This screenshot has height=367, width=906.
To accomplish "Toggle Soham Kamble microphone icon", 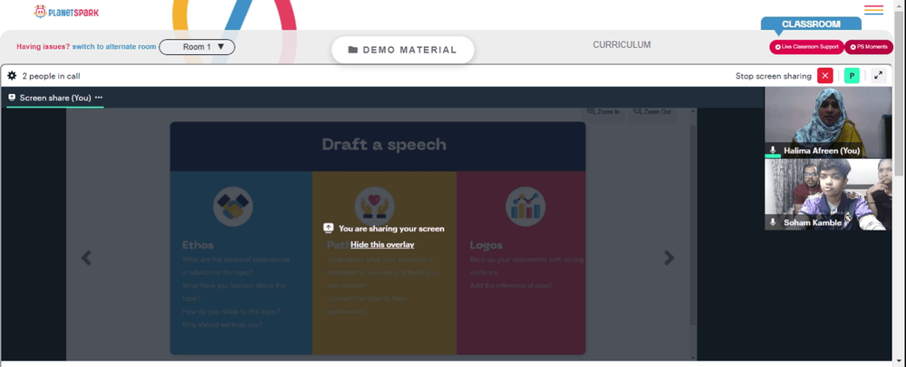I will click(773, 222).
